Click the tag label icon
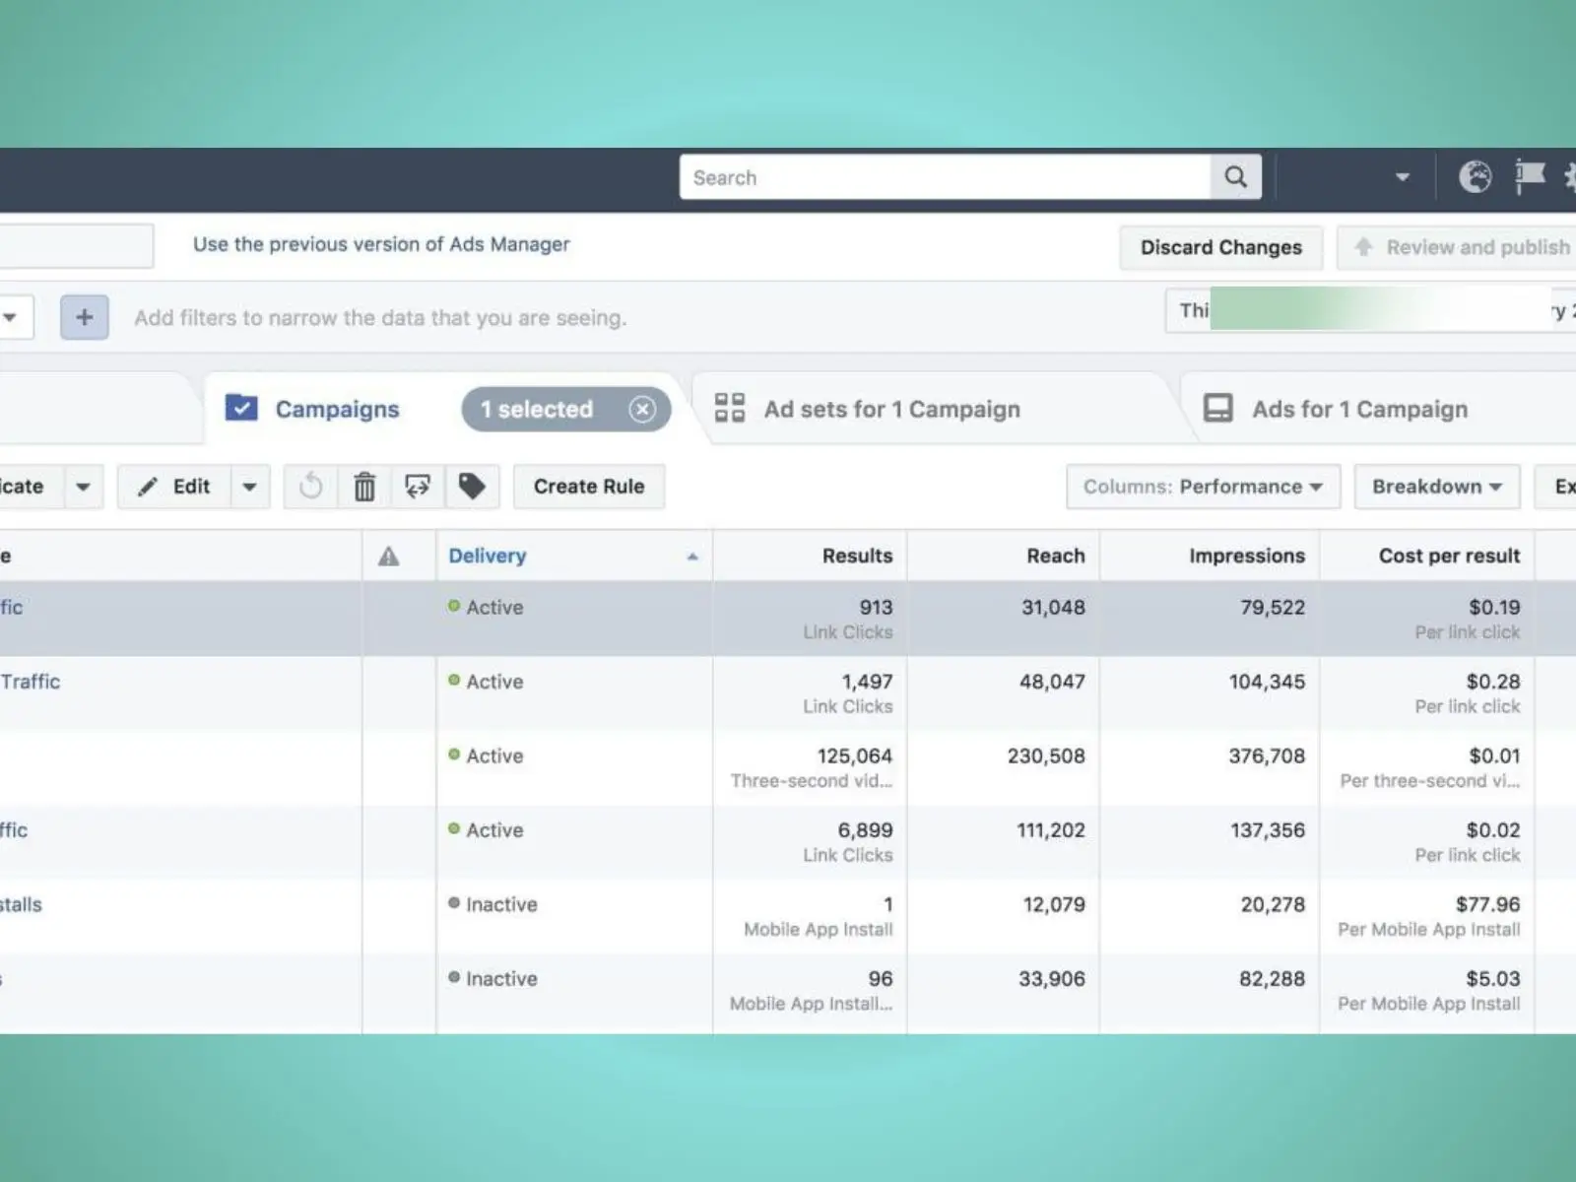This screenshot has height=1182, width=1576. click(x=472, y=487)
